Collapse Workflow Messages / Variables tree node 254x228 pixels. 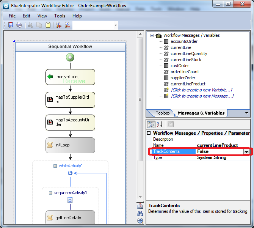152,35
